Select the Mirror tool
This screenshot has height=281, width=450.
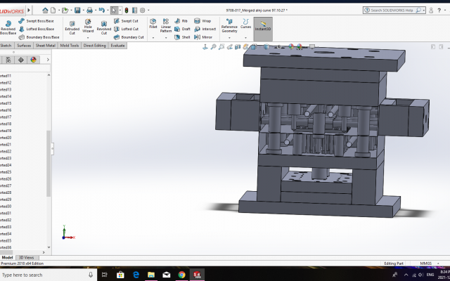point(203,37)
